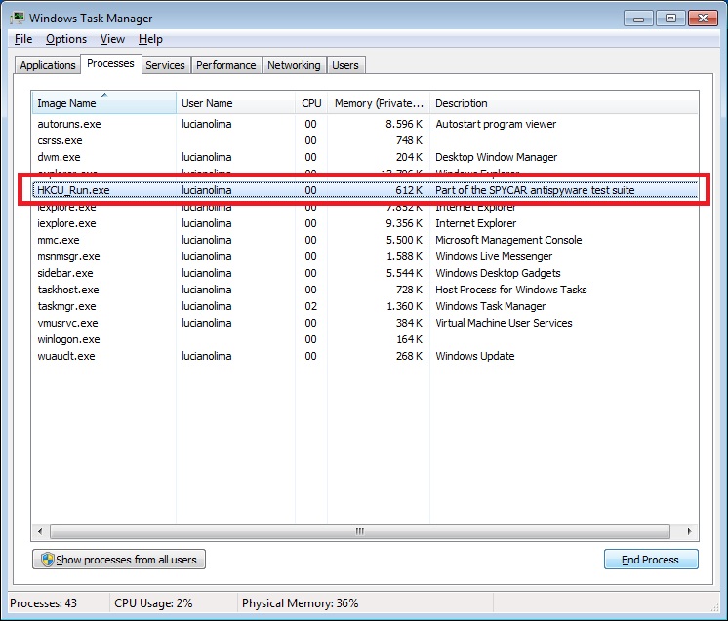Click the 'Windows Live Messenger' description

tap(494, 256)
